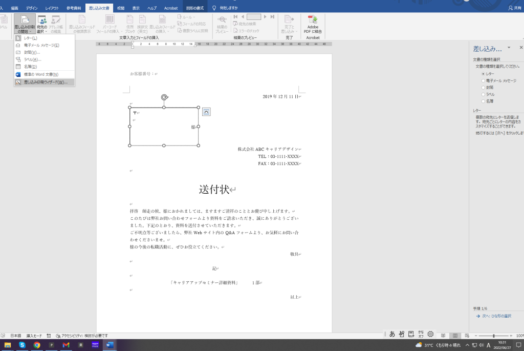Select the 封筒 radio button in pane
This screenshot has width=524, height=351.
[x=483, y=87]
